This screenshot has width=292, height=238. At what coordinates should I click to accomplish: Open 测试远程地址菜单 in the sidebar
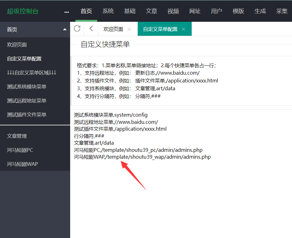tap(35, 101)
